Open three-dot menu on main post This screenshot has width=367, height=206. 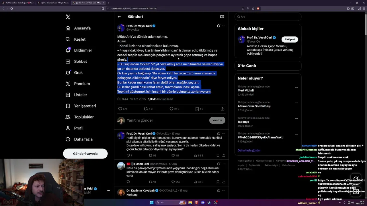coord(224,26)
